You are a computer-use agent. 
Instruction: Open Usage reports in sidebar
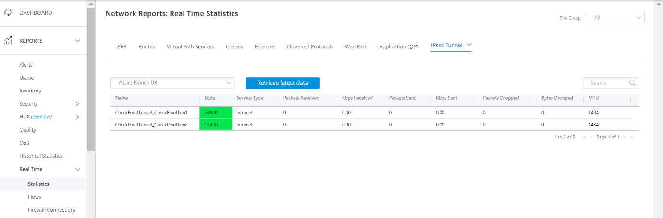[x=26, y=78]
